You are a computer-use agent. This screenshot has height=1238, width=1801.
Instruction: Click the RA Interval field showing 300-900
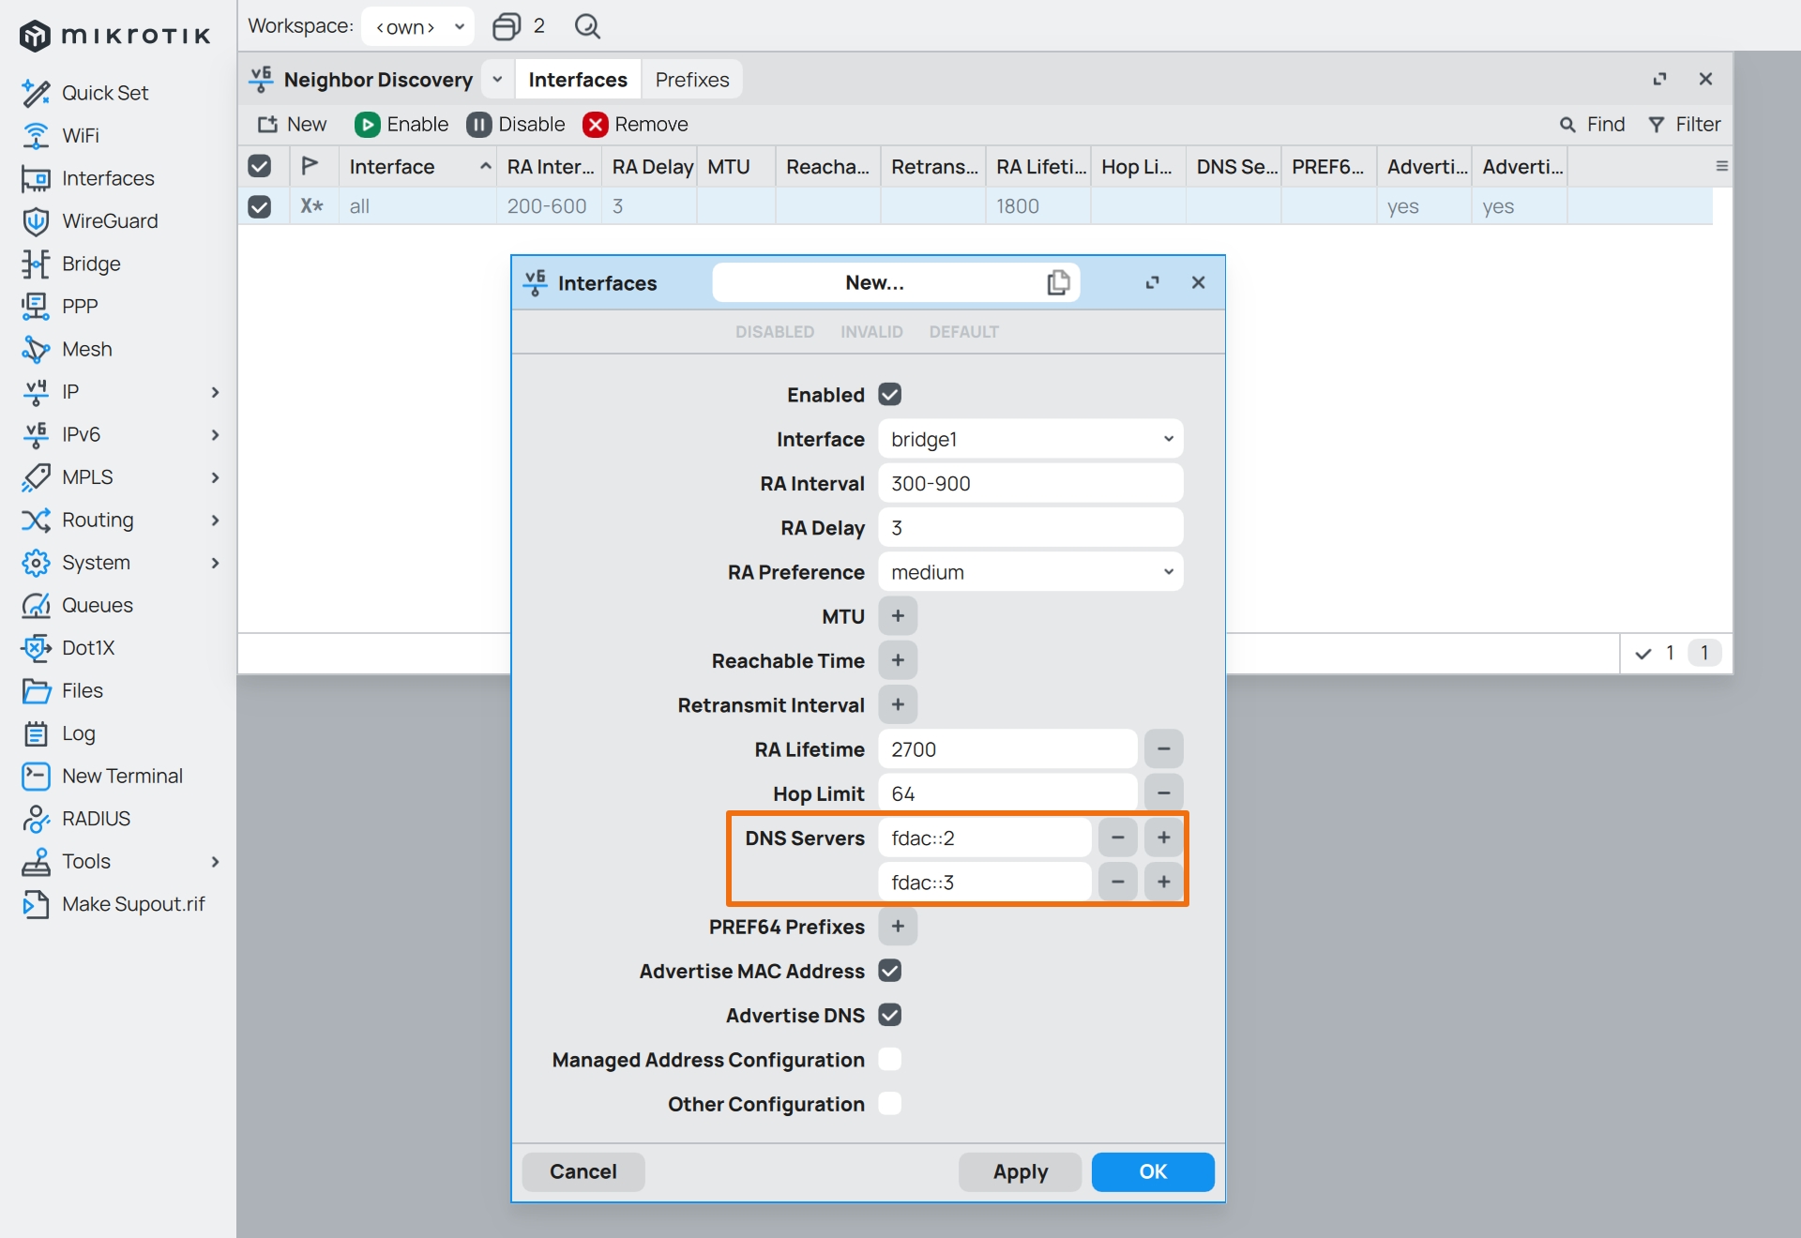[x=1031, y=483]
